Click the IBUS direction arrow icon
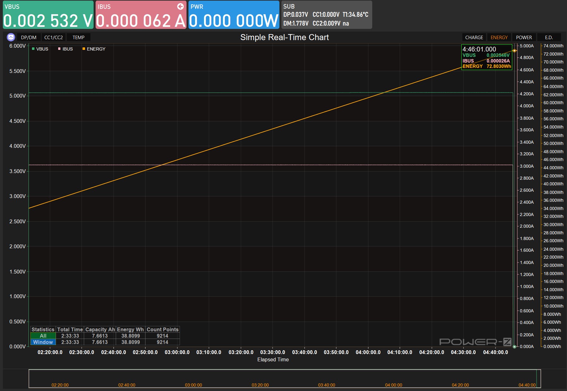 tap(180, 6)
